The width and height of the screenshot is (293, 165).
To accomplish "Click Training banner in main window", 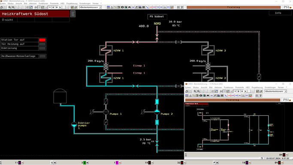I will pos(233,7).
